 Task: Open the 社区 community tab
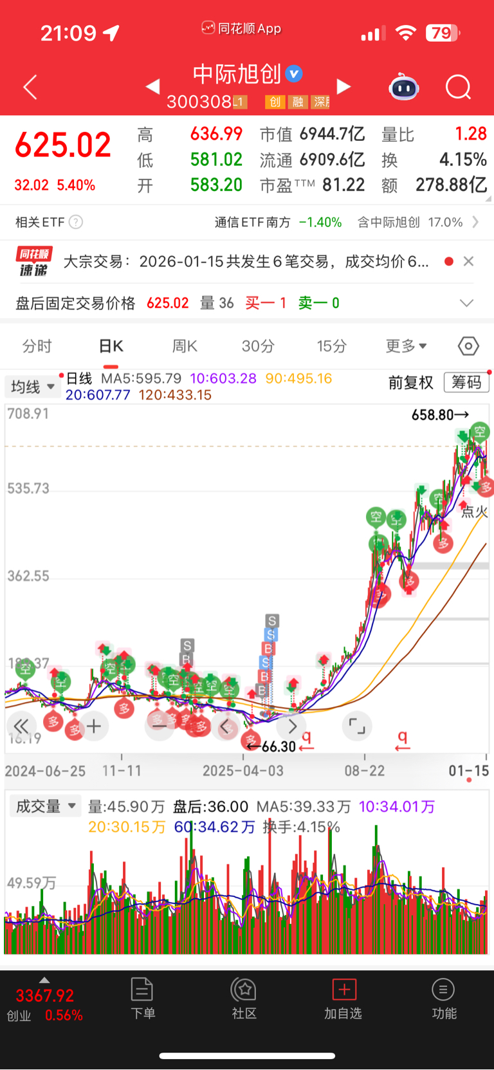[244, 999]
